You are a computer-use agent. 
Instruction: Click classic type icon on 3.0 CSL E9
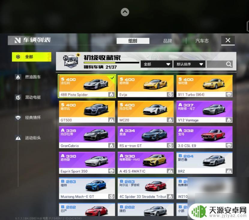click(x=229, y=145)
